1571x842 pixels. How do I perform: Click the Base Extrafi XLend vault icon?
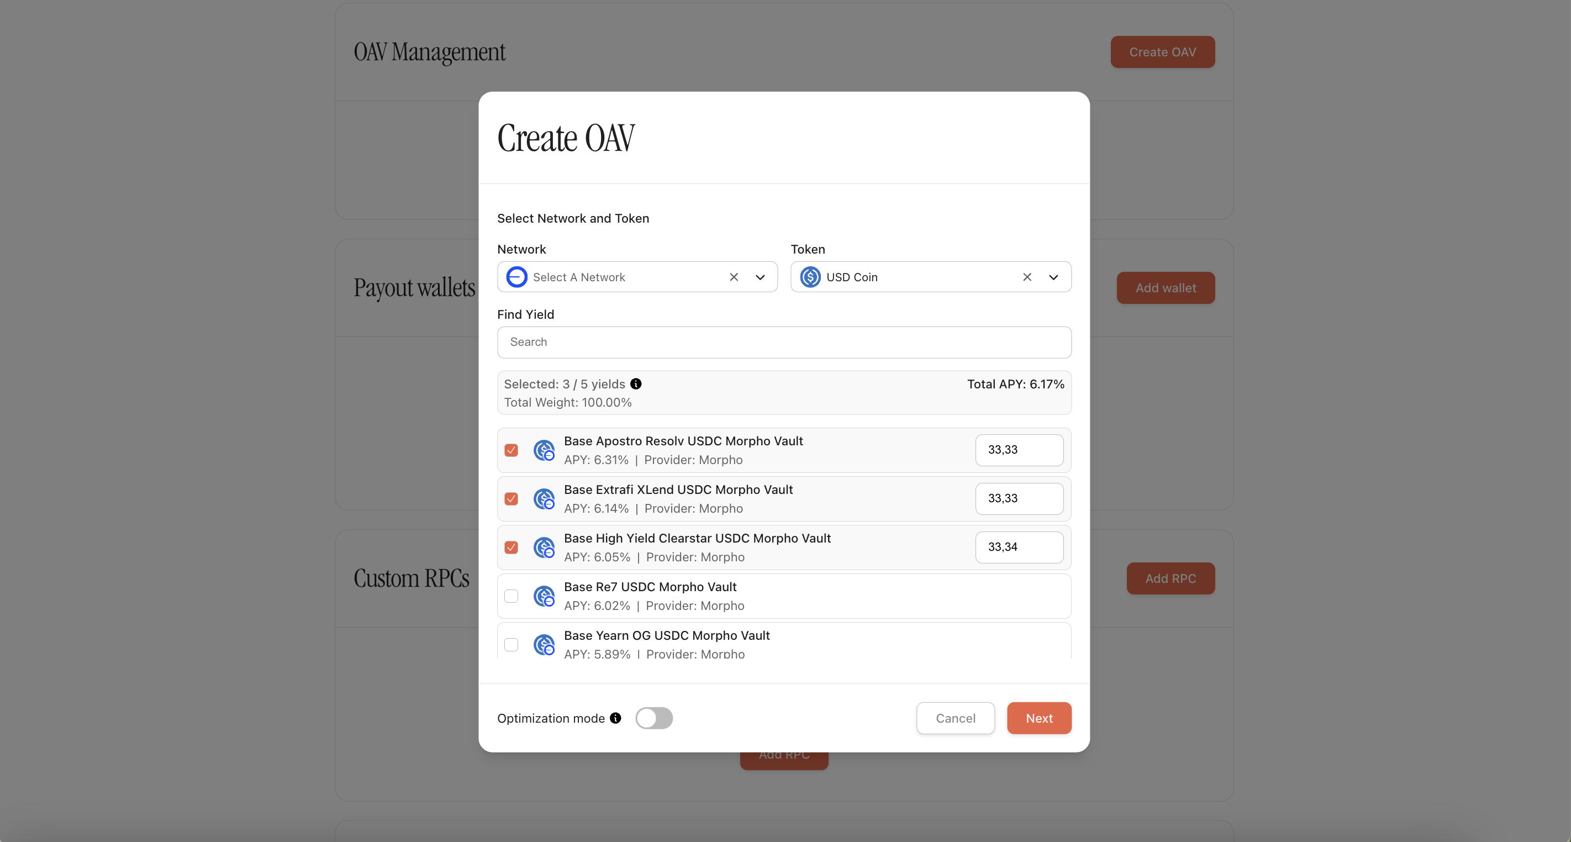click(x=544, y=499)
